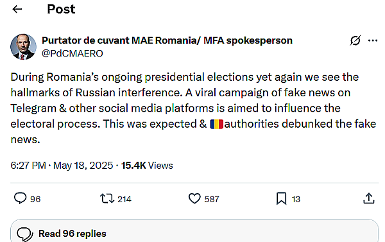The width and height of the screenshot is (385, 242).
Task: Like the post with the heart icon
Action: click(x=194, y=198)
